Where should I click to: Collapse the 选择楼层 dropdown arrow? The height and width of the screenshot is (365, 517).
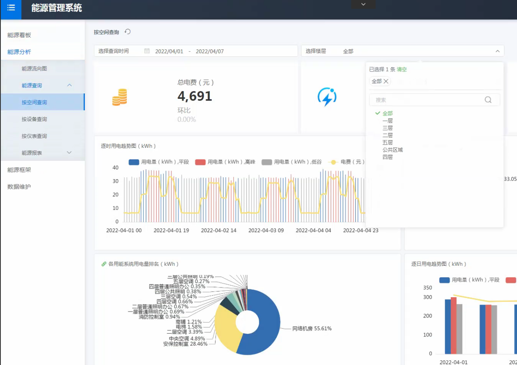pyautogui.click(x=497, y=51)
